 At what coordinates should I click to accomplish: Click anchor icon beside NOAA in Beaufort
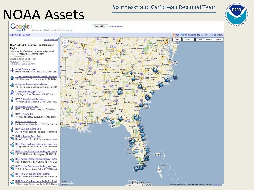[x=12, y=115]
